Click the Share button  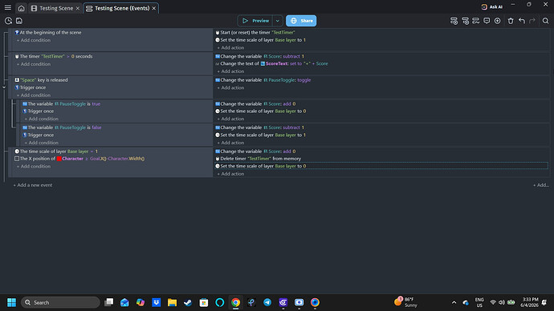(301, 21)
